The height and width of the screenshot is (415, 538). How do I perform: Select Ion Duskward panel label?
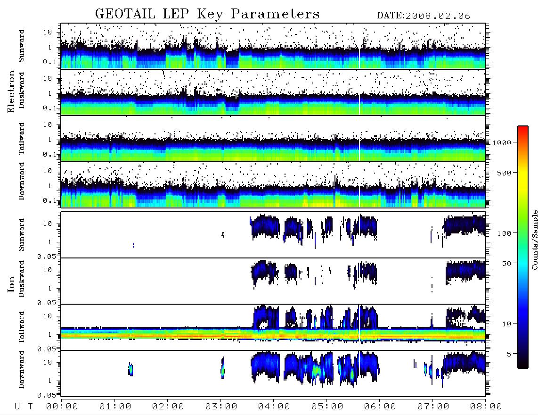(22, 279)
